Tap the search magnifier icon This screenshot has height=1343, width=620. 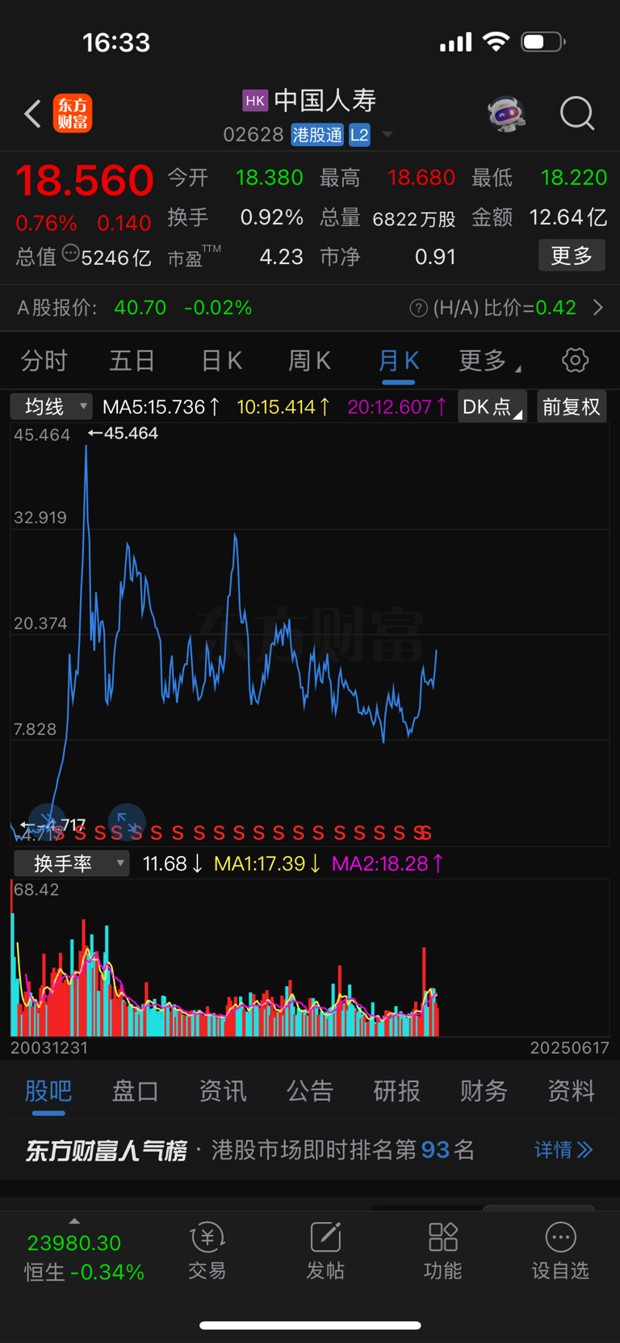point(577,114)
